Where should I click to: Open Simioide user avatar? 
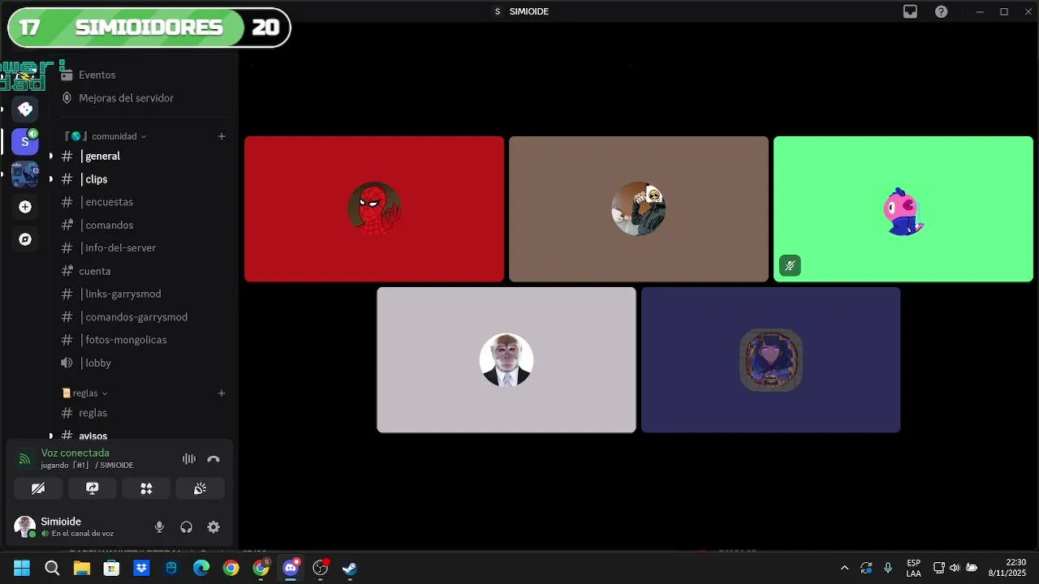(25, 526)
